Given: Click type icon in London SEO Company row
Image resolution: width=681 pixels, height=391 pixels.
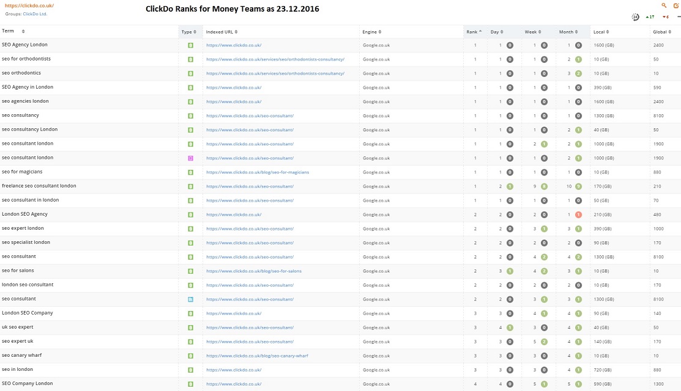Looking at the screenshot, I should pos(190,313).
